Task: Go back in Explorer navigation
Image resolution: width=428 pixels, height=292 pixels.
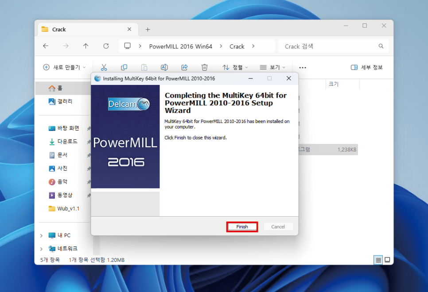Action: pyautogui.click(x=46, y=46)
